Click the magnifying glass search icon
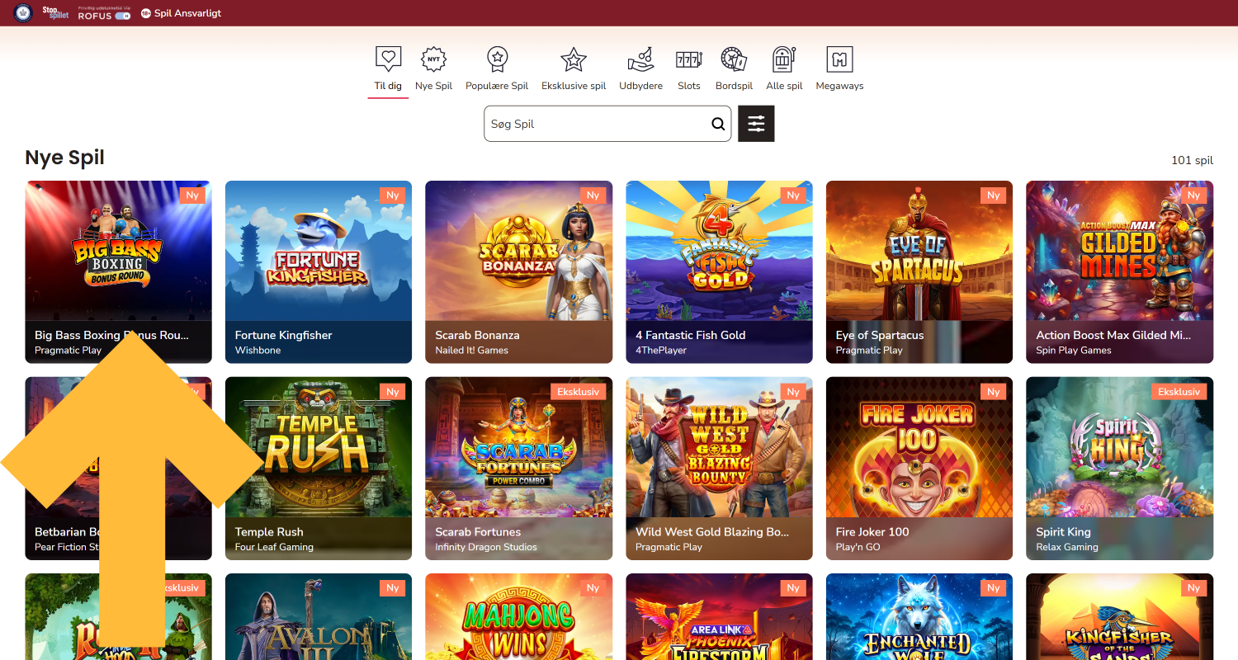The height and width of the screenshot is (660, 1238). click(x=718, y=124)
